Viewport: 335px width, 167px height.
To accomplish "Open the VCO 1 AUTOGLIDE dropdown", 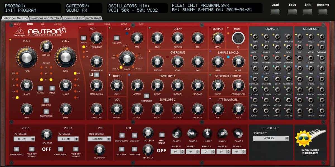I will tap(25, 139).
